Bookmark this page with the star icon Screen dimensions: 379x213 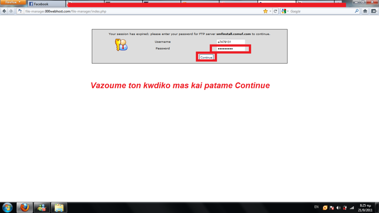[x=265, y=11]
